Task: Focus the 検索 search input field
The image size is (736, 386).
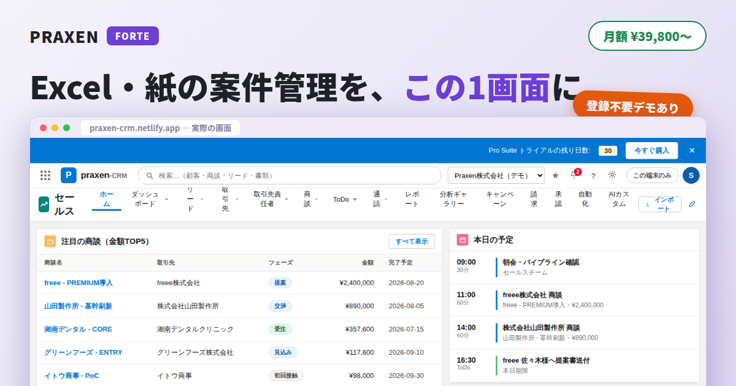Action: click(289, 175)
